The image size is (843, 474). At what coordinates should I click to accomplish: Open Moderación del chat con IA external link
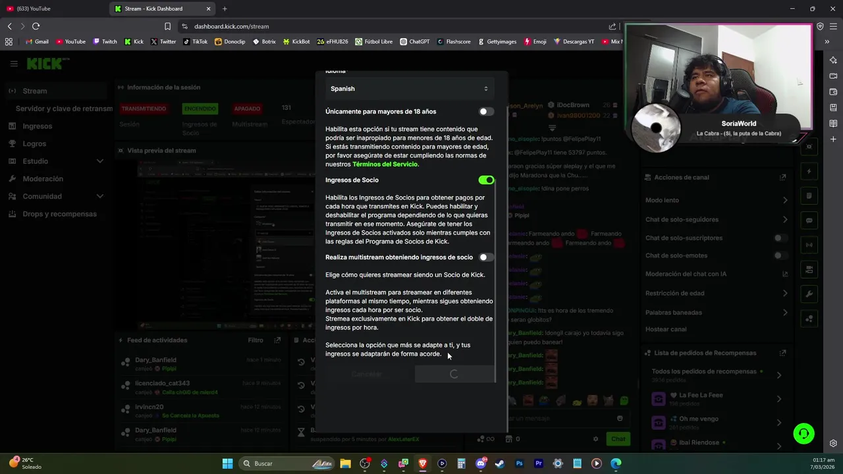tap(784, 274)
